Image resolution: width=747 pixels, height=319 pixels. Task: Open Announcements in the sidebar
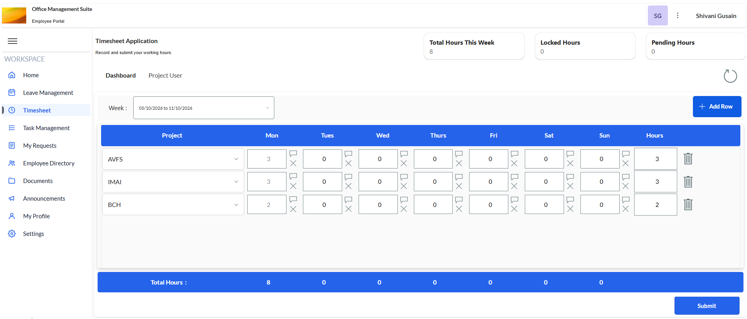point(46,199)
